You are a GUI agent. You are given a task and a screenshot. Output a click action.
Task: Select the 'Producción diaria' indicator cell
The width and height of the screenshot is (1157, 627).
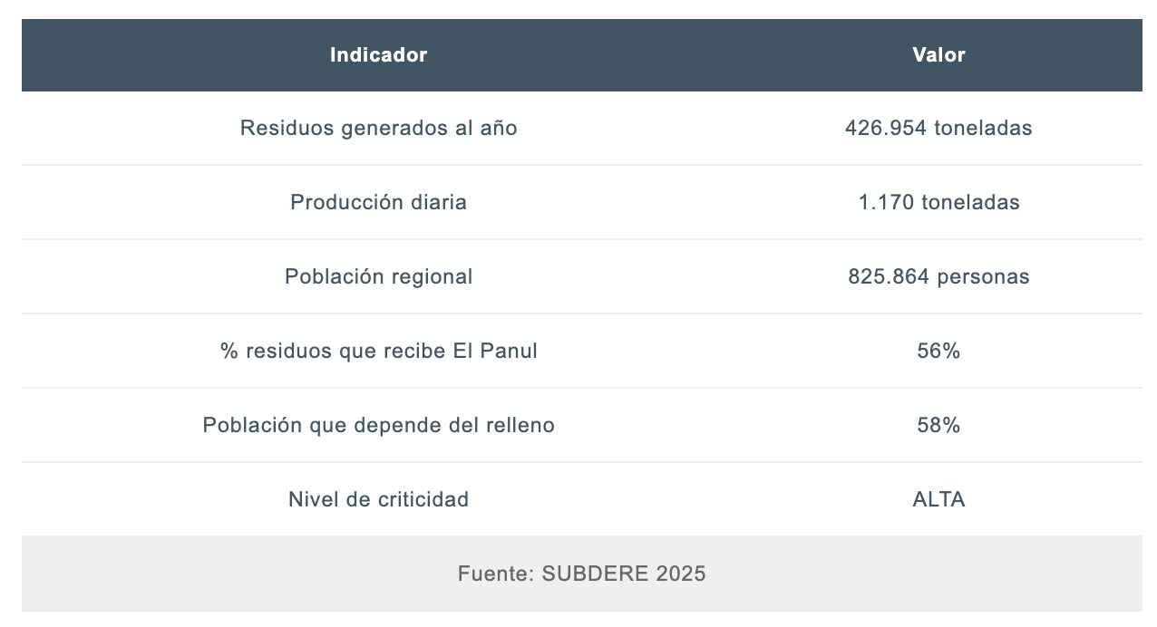click(378, 203)
